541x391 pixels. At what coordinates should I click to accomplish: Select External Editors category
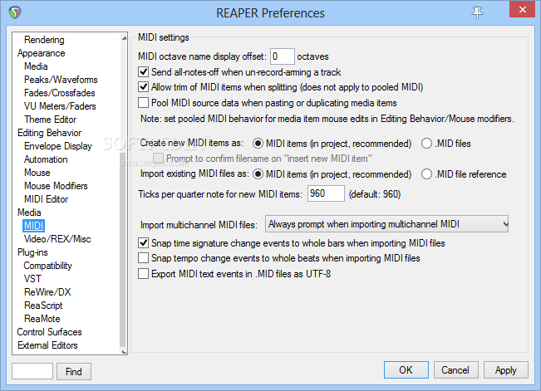[47, 345]
